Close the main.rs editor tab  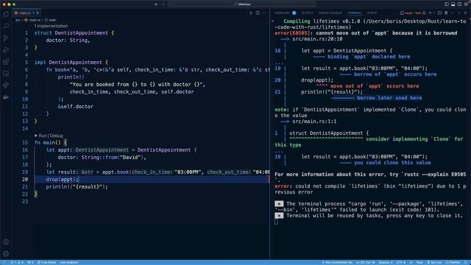click(38, 13)
